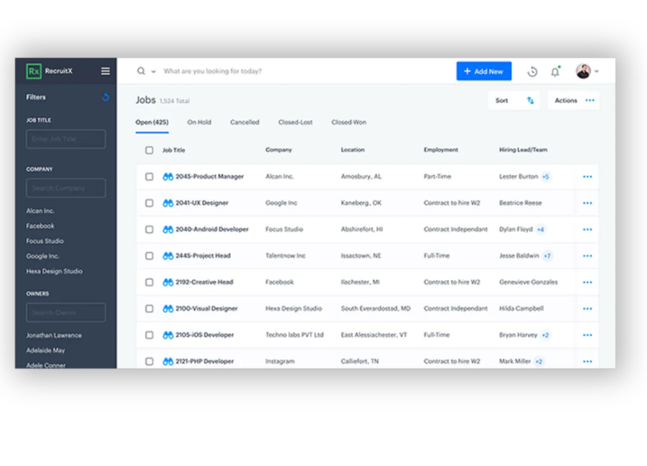Open the search scope dropdown arrow

(154, 72)
